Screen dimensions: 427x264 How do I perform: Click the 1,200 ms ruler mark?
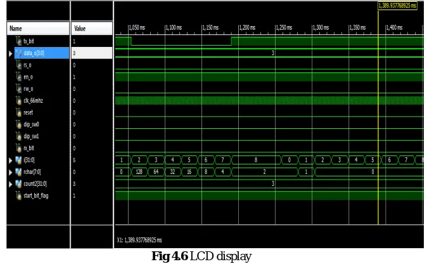click(247, 27)
